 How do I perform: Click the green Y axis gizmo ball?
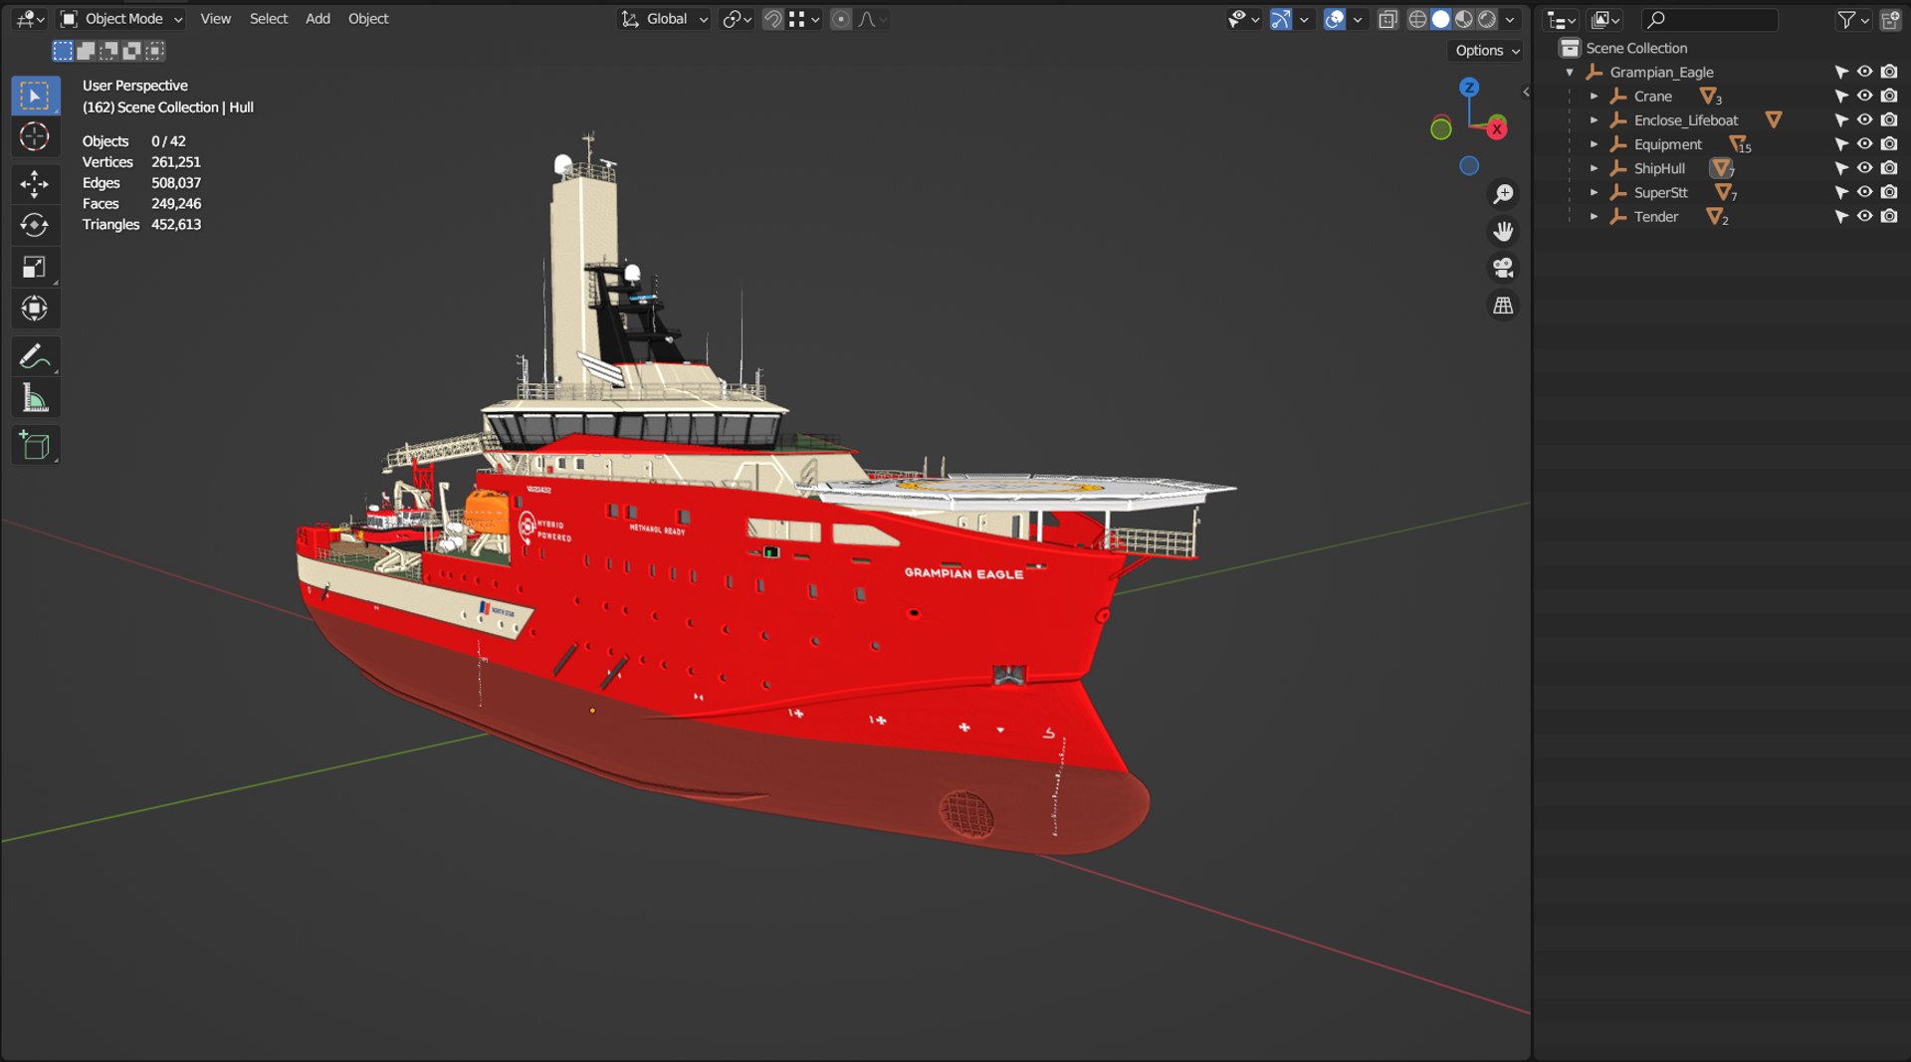coord(1440,128)
